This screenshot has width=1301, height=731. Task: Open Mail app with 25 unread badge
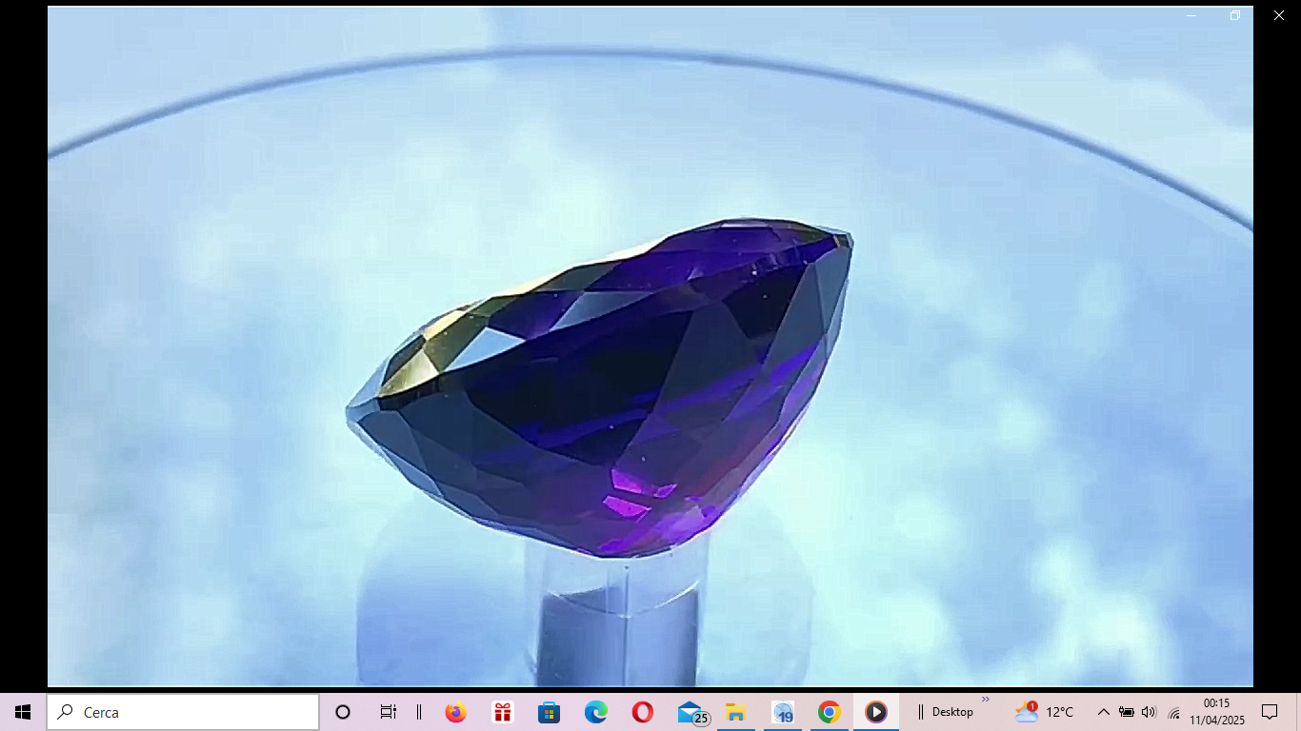(x=690, y=712)
